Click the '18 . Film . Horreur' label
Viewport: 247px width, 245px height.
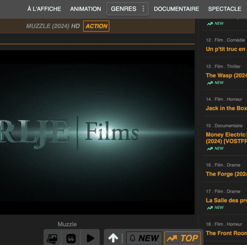224,224
